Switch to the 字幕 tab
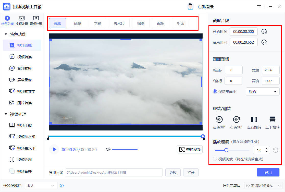 pos(97,23)
